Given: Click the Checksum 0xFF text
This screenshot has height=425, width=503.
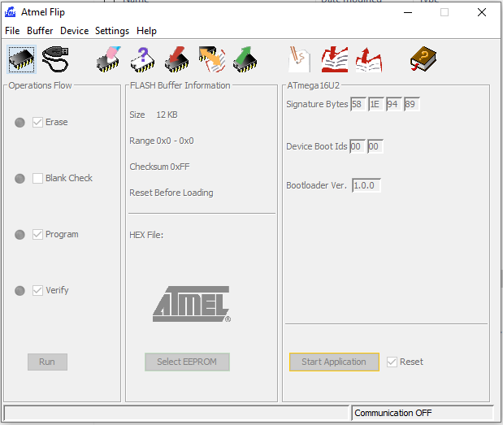Looking at the screenshot, I should (x=159, y=167).
